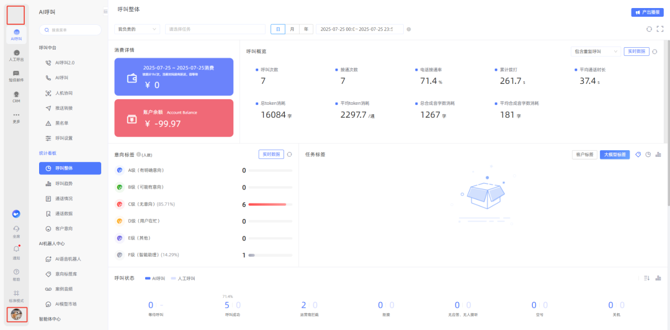Screen dimensions: 670x330
Task: Click 实时数据 in 意向标签 panel
Action: pos(271,154)
